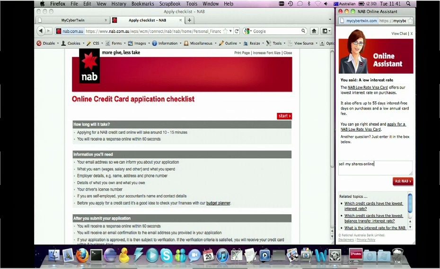Image resolution: width=440 pixels, height=269 pixels.
Task: Bookmark page with star icon in address bar
Action: coord(225,31)
